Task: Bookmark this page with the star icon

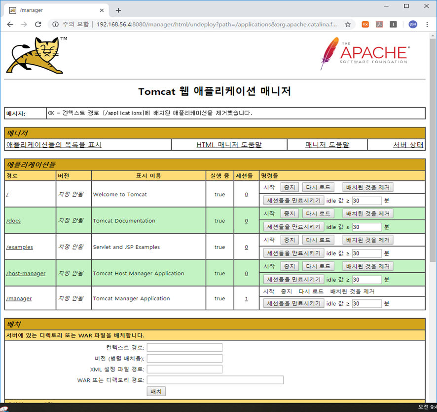Action: 348,24
